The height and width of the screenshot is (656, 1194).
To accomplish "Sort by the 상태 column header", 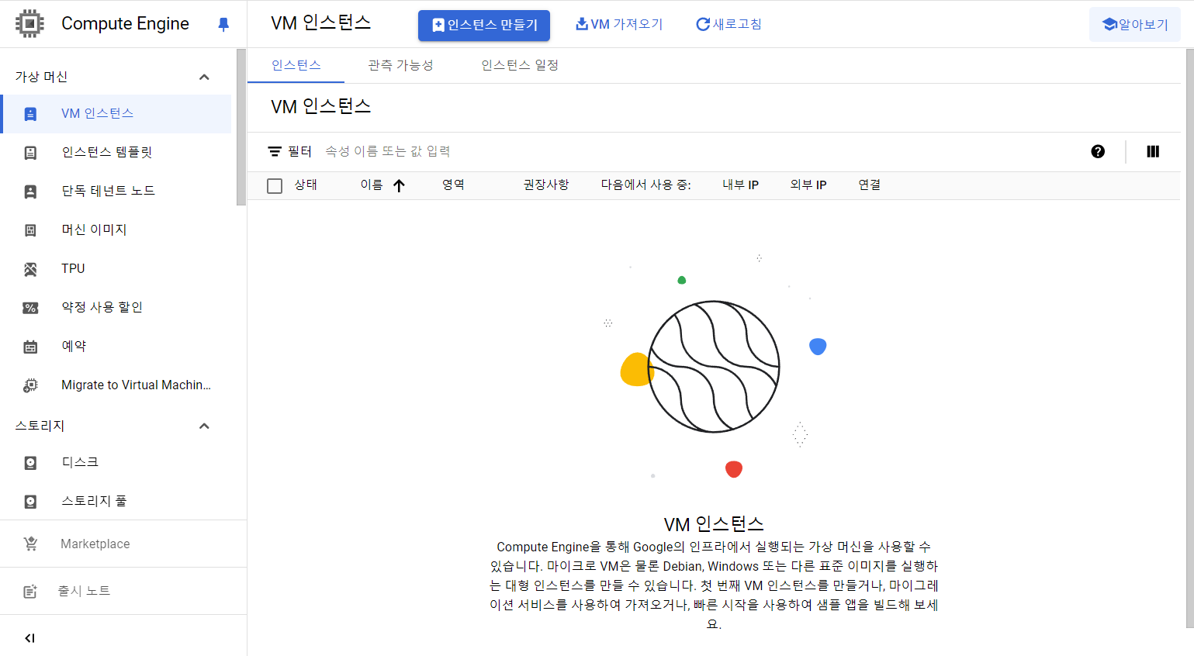I will (x=306, y=185).
